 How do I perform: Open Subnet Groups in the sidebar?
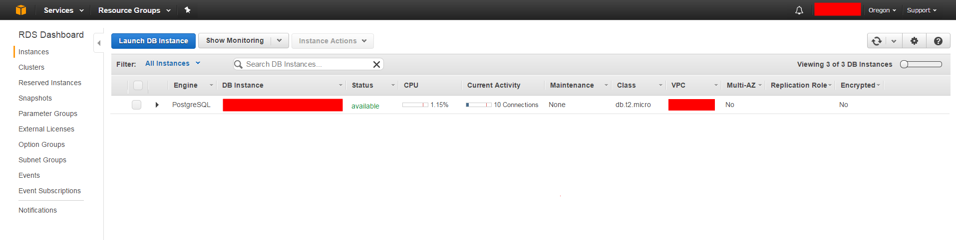42,160
